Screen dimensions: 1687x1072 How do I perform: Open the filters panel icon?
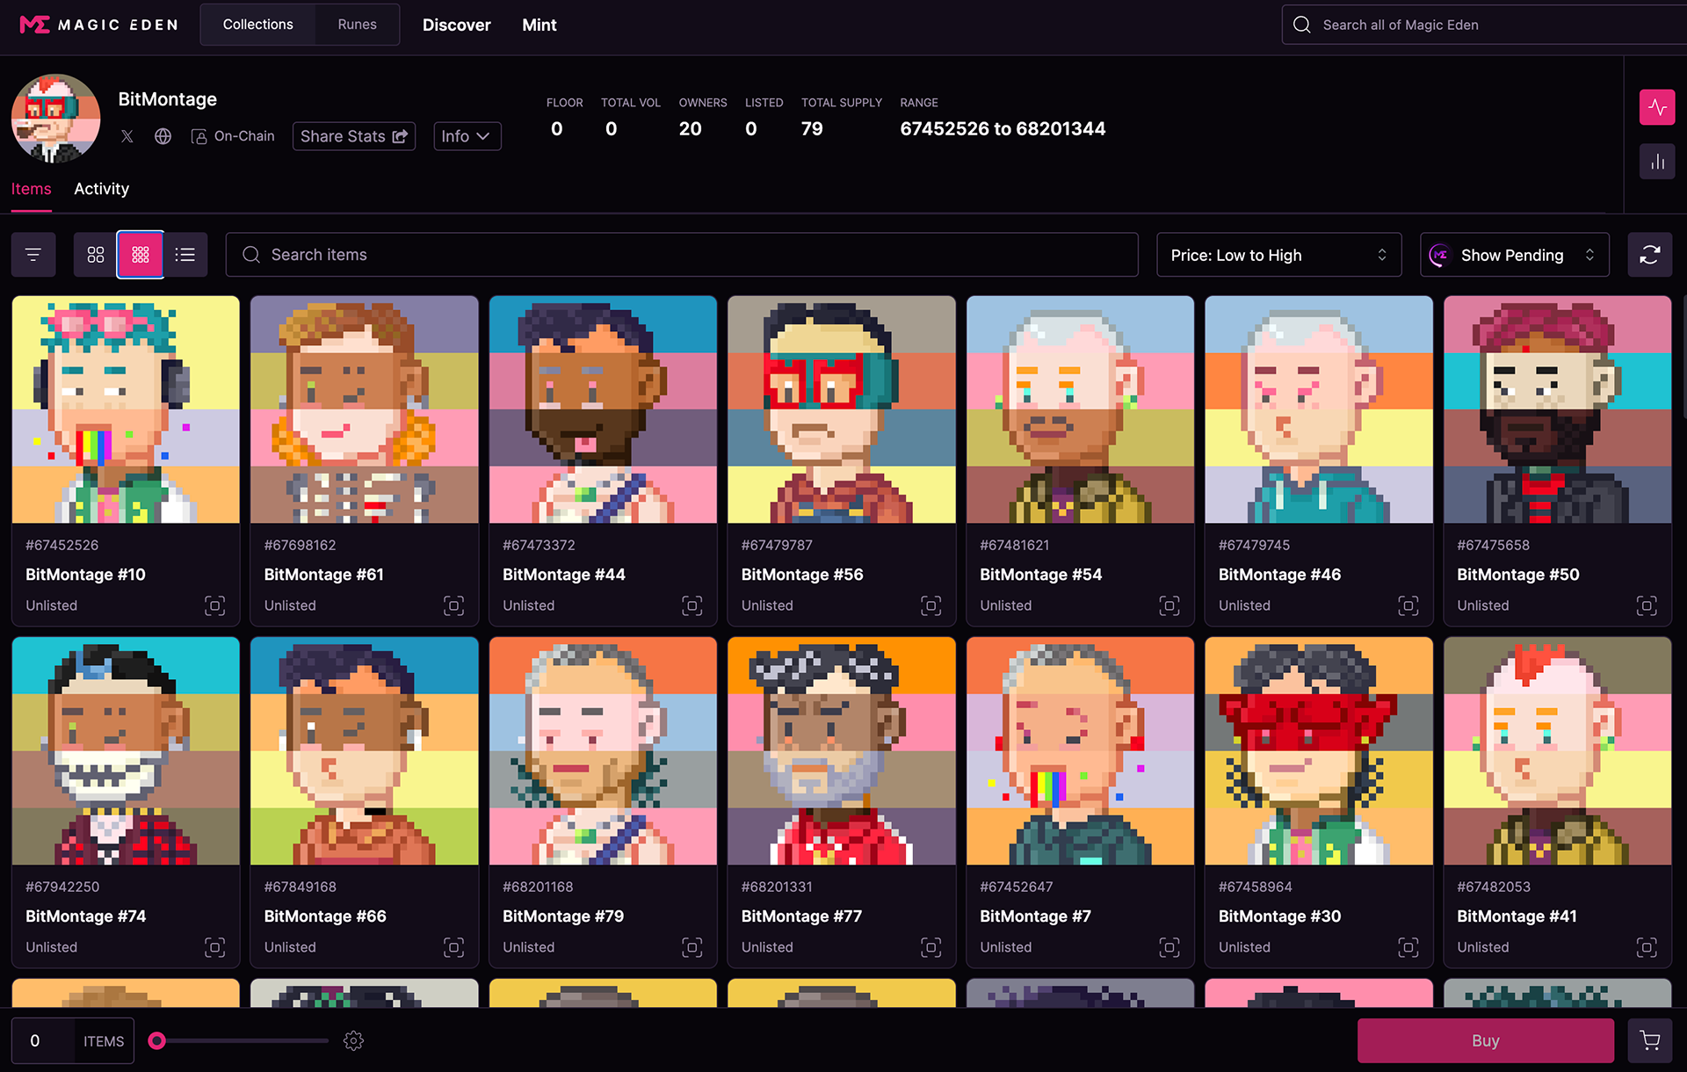pos(33,255)
